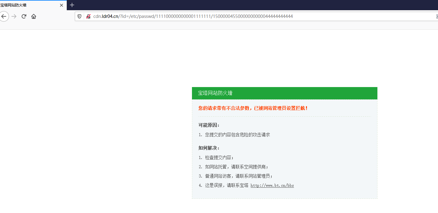
Task: Close the 宝塔网站防火墙 tab
Action: coord(62,5)
